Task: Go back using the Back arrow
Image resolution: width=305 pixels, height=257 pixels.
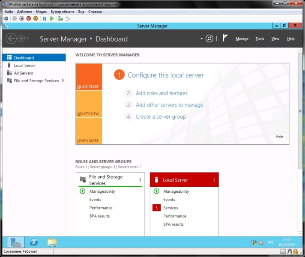Action: (x=11, y=39)
